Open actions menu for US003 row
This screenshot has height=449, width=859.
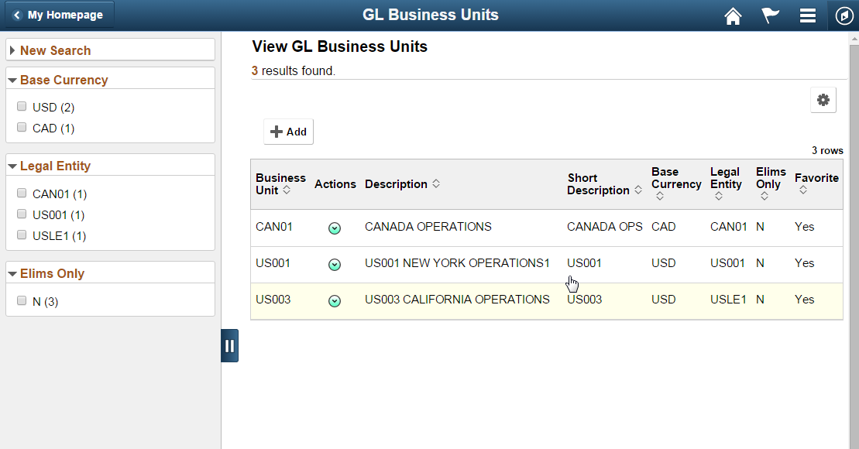click(334, 301)
